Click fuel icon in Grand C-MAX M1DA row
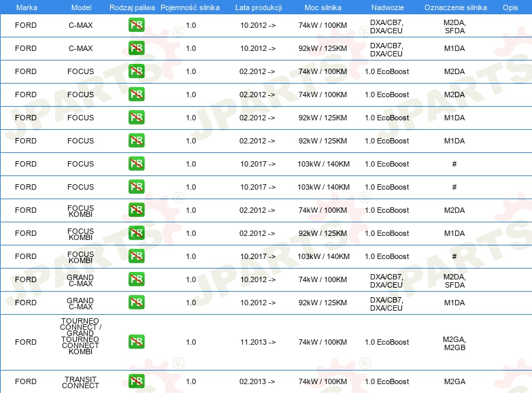 pyautogui.click(x=136, y=302)
